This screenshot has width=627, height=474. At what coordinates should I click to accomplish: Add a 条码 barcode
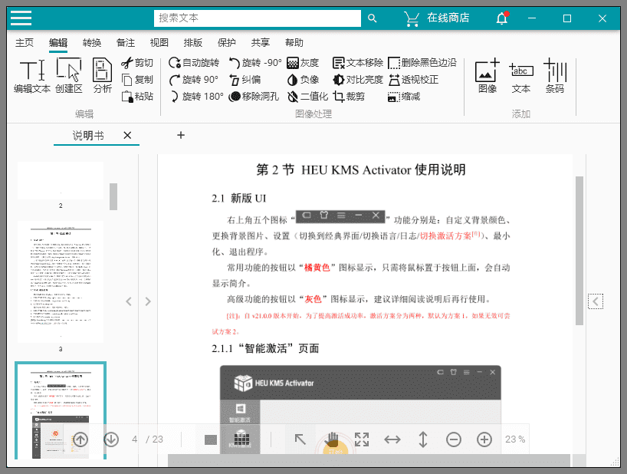[555, 76]
